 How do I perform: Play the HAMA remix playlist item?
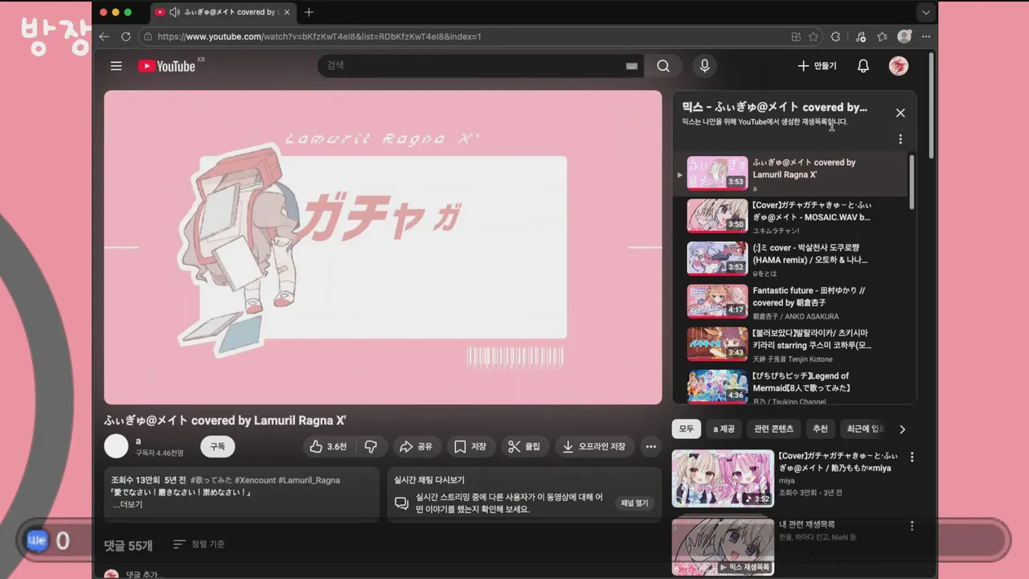791,258
